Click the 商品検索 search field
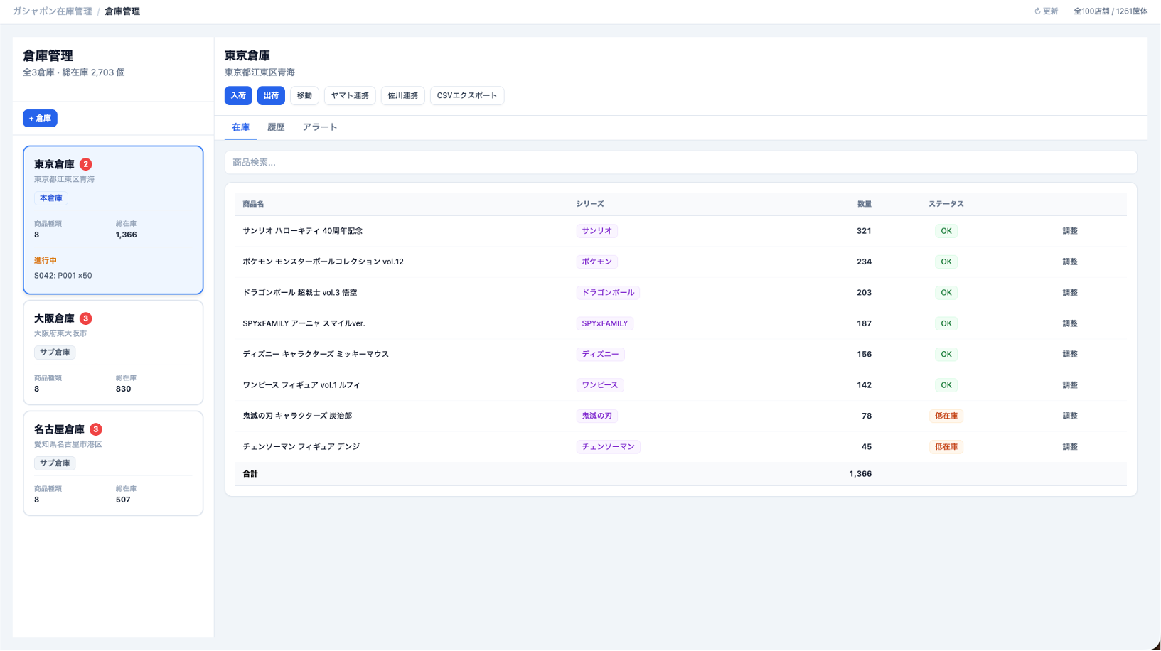Viewport: 1161px width, 651px height. point(680,163)
